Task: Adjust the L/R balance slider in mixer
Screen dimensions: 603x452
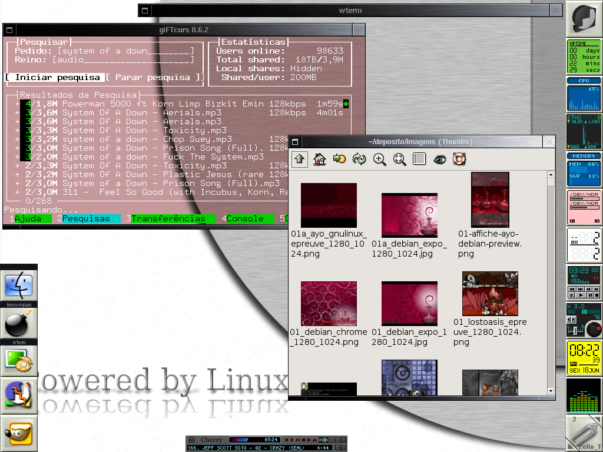Action: [575, 331]
